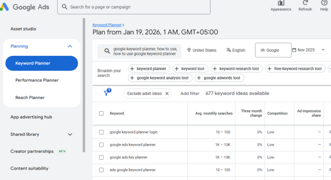Click the language translate icon beside English
The image size is (331, 180).
[x=229, y=50]
